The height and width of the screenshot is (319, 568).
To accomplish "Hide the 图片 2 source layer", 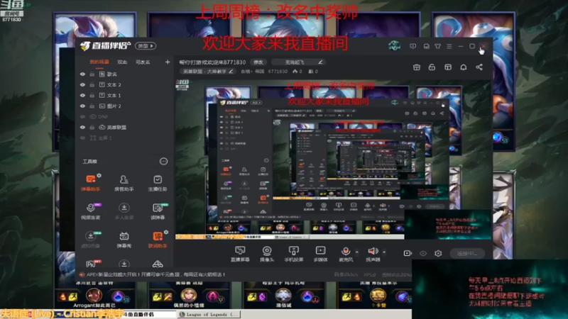I will point(82,106).
